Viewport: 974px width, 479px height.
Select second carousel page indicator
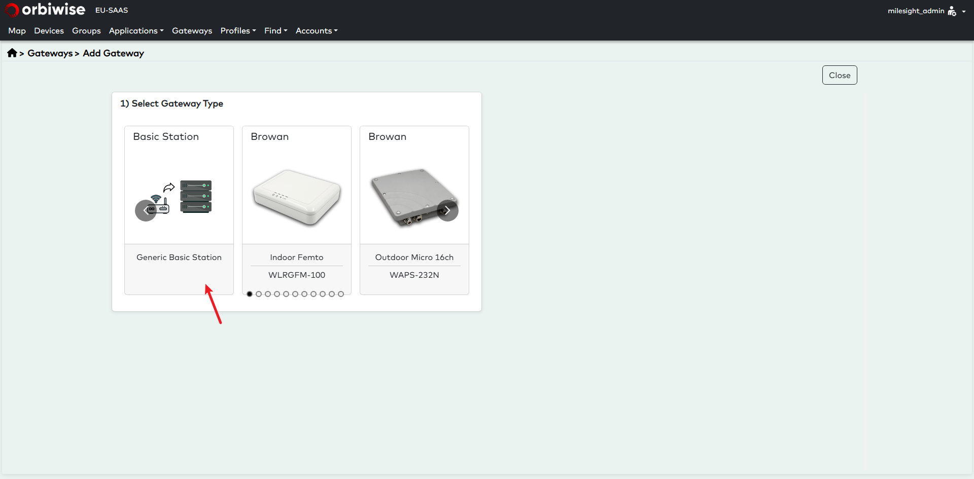click(x=259, y=294)
